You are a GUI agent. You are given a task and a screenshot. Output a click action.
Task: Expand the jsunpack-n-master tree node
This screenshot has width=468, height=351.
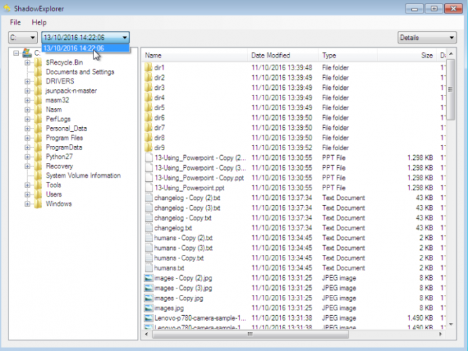(27, 91)
